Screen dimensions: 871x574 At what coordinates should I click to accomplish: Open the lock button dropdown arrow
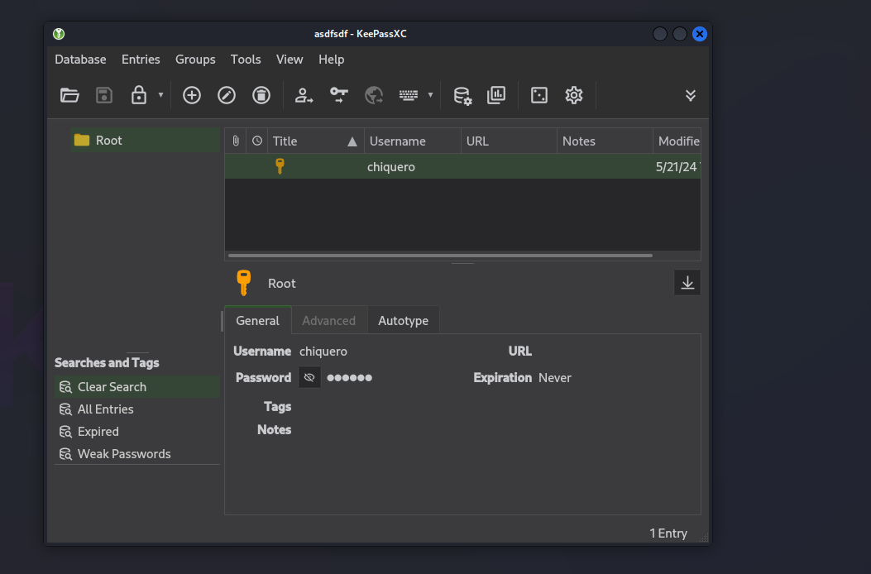pos(160,95)
